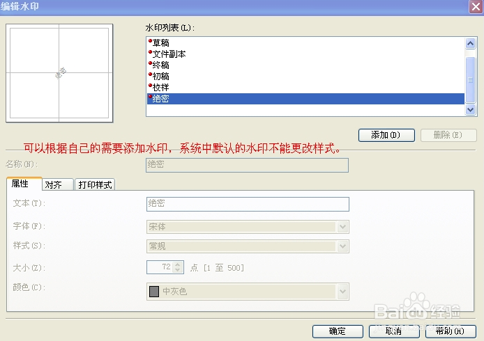
Task: Click the 名称 name input field
Action: pyautogui.click(x=247, y=165)
